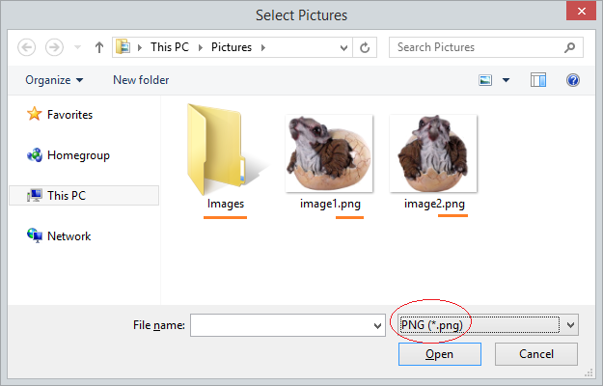603x386 pixels.
Task: Show the preview pane
Action: pos(538,80)
